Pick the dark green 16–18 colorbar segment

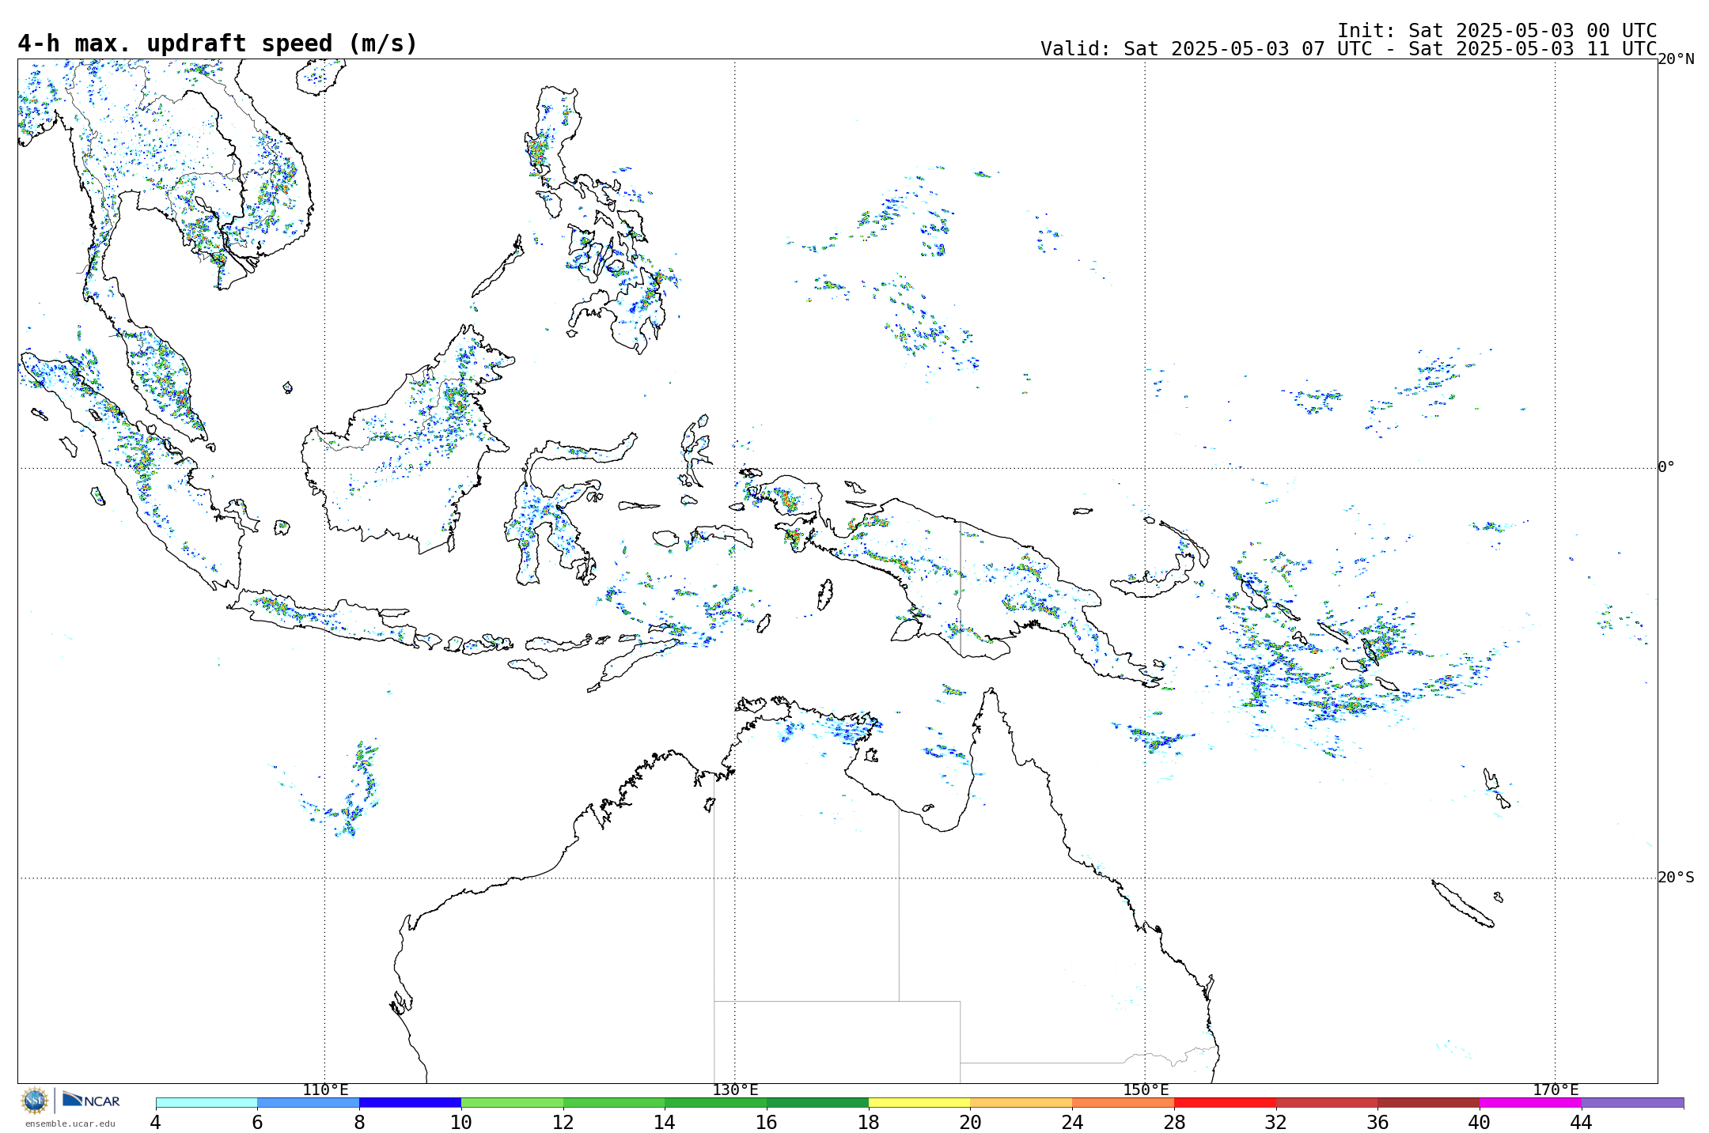(x=817, y=1102)
